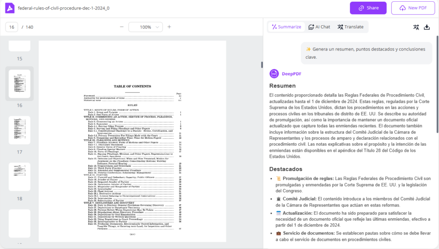
Task: Open the translate language icon in the panel header
Action: click(x=416, y=27)
